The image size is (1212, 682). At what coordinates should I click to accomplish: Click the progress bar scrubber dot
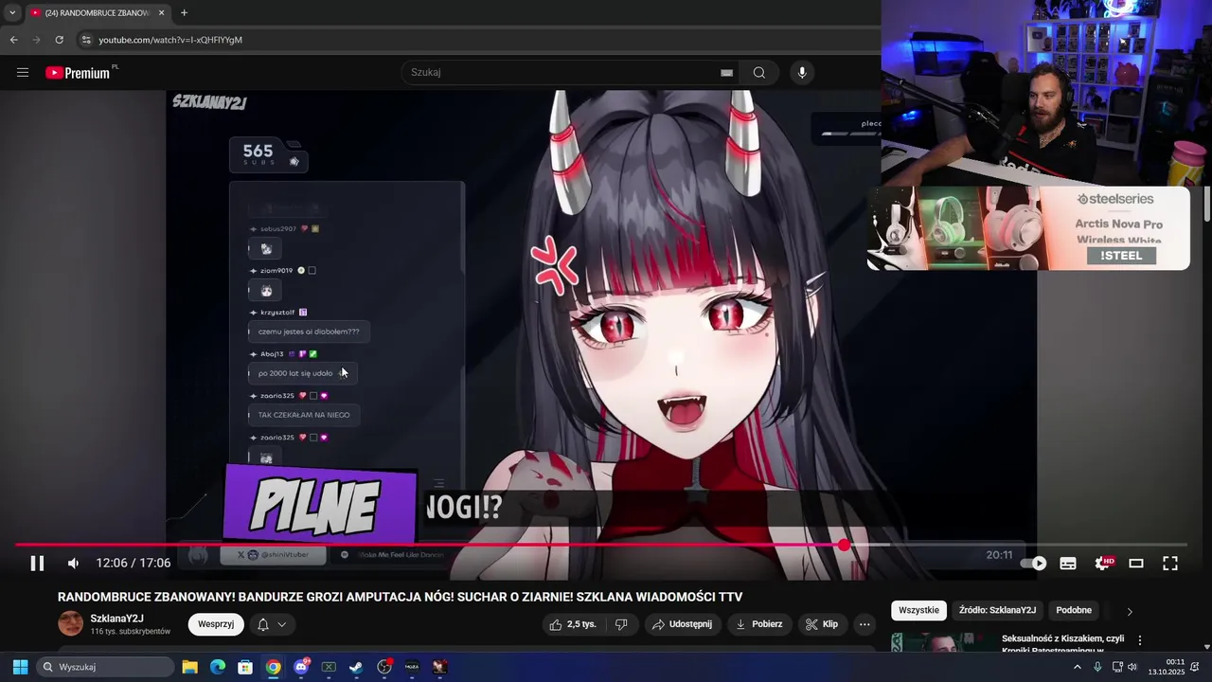844,545
